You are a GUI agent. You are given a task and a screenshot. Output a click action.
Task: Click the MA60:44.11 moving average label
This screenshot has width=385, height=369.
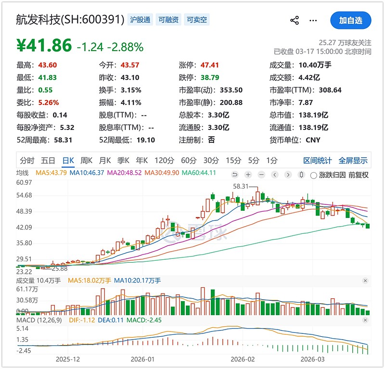pos(199,173)
